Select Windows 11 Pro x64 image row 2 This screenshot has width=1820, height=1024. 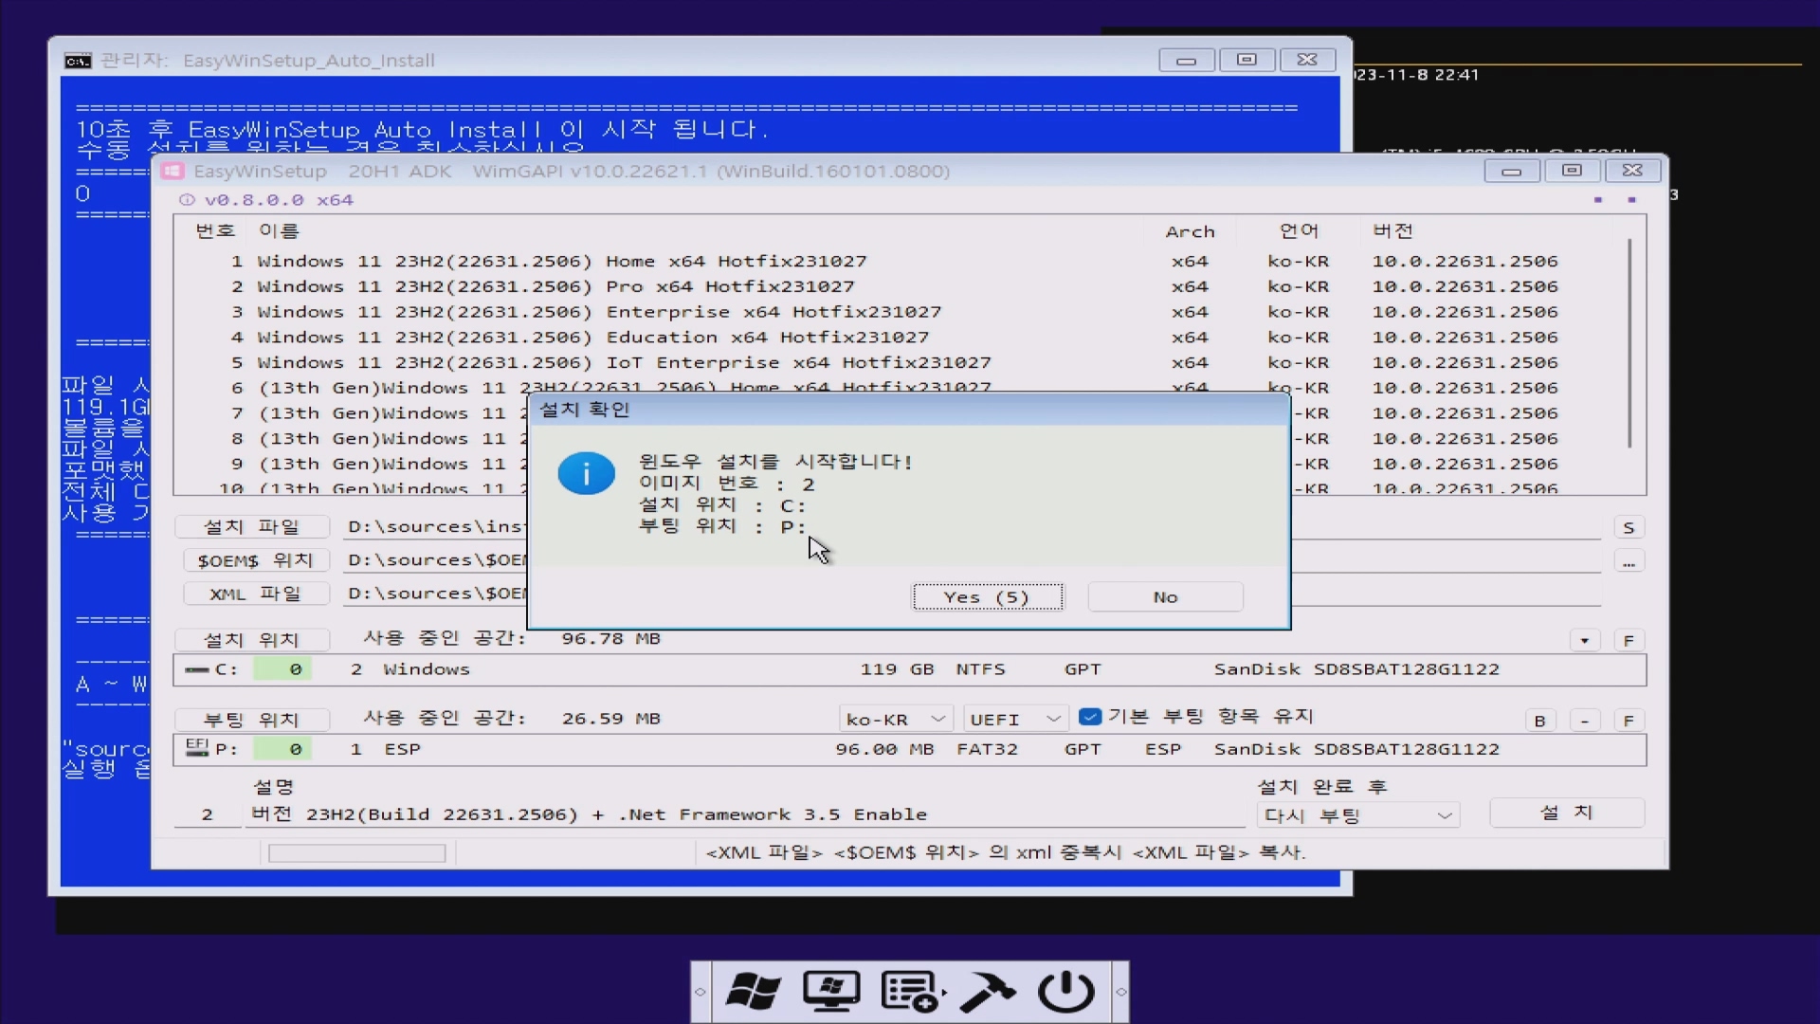901,286
